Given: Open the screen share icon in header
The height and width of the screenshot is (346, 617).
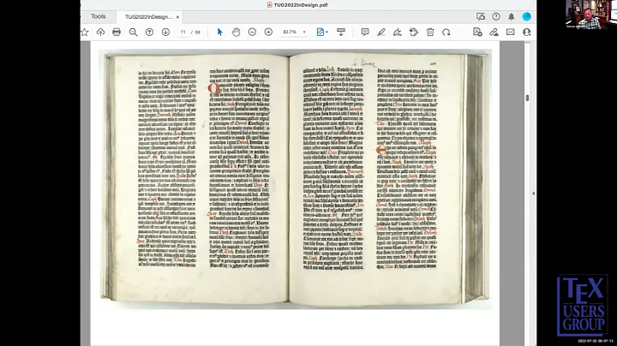Looking at the screenshot, I should tap(481, 16).
